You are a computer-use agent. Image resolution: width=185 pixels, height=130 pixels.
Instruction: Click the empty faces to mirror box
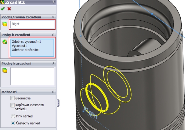click(32, 76)
